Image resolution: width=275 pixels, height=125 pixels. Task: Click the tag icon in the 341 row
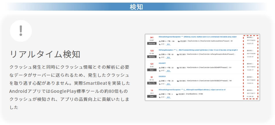coord(160,44)
